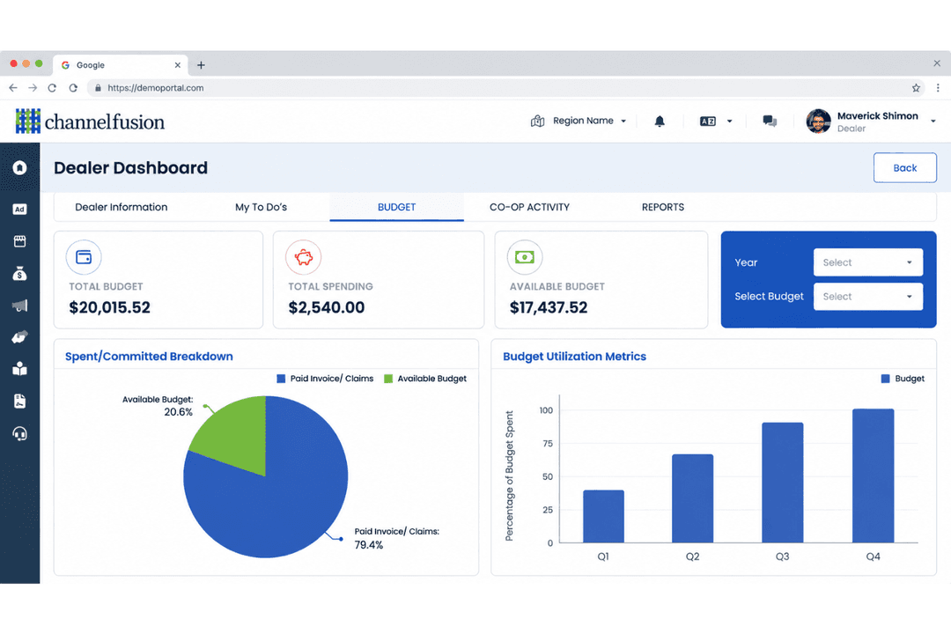Click the wallet icon on Total Budget card
This screenshot has height=634, width=951.
84,257
